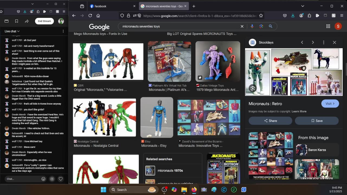This screenshot has width=347, height=195.
Task: Open Copilot from the taskbar
Action: (174, 190)
